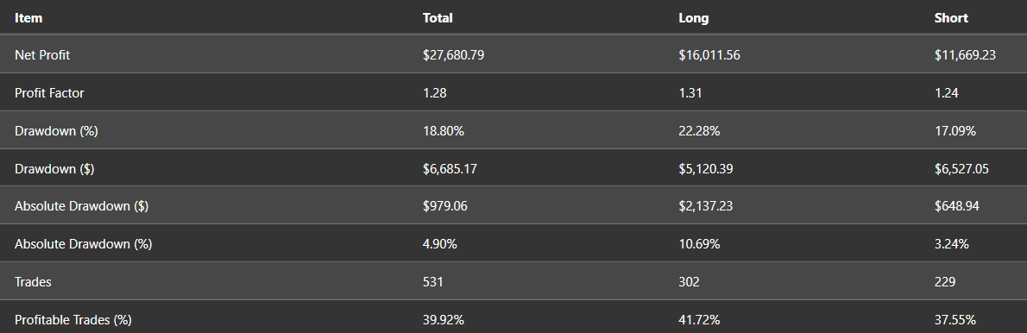Click the long drawdown value 22.28%
Image resolution: width=1027 pixels, height=333 pixels.
click(x=700, y=131)
